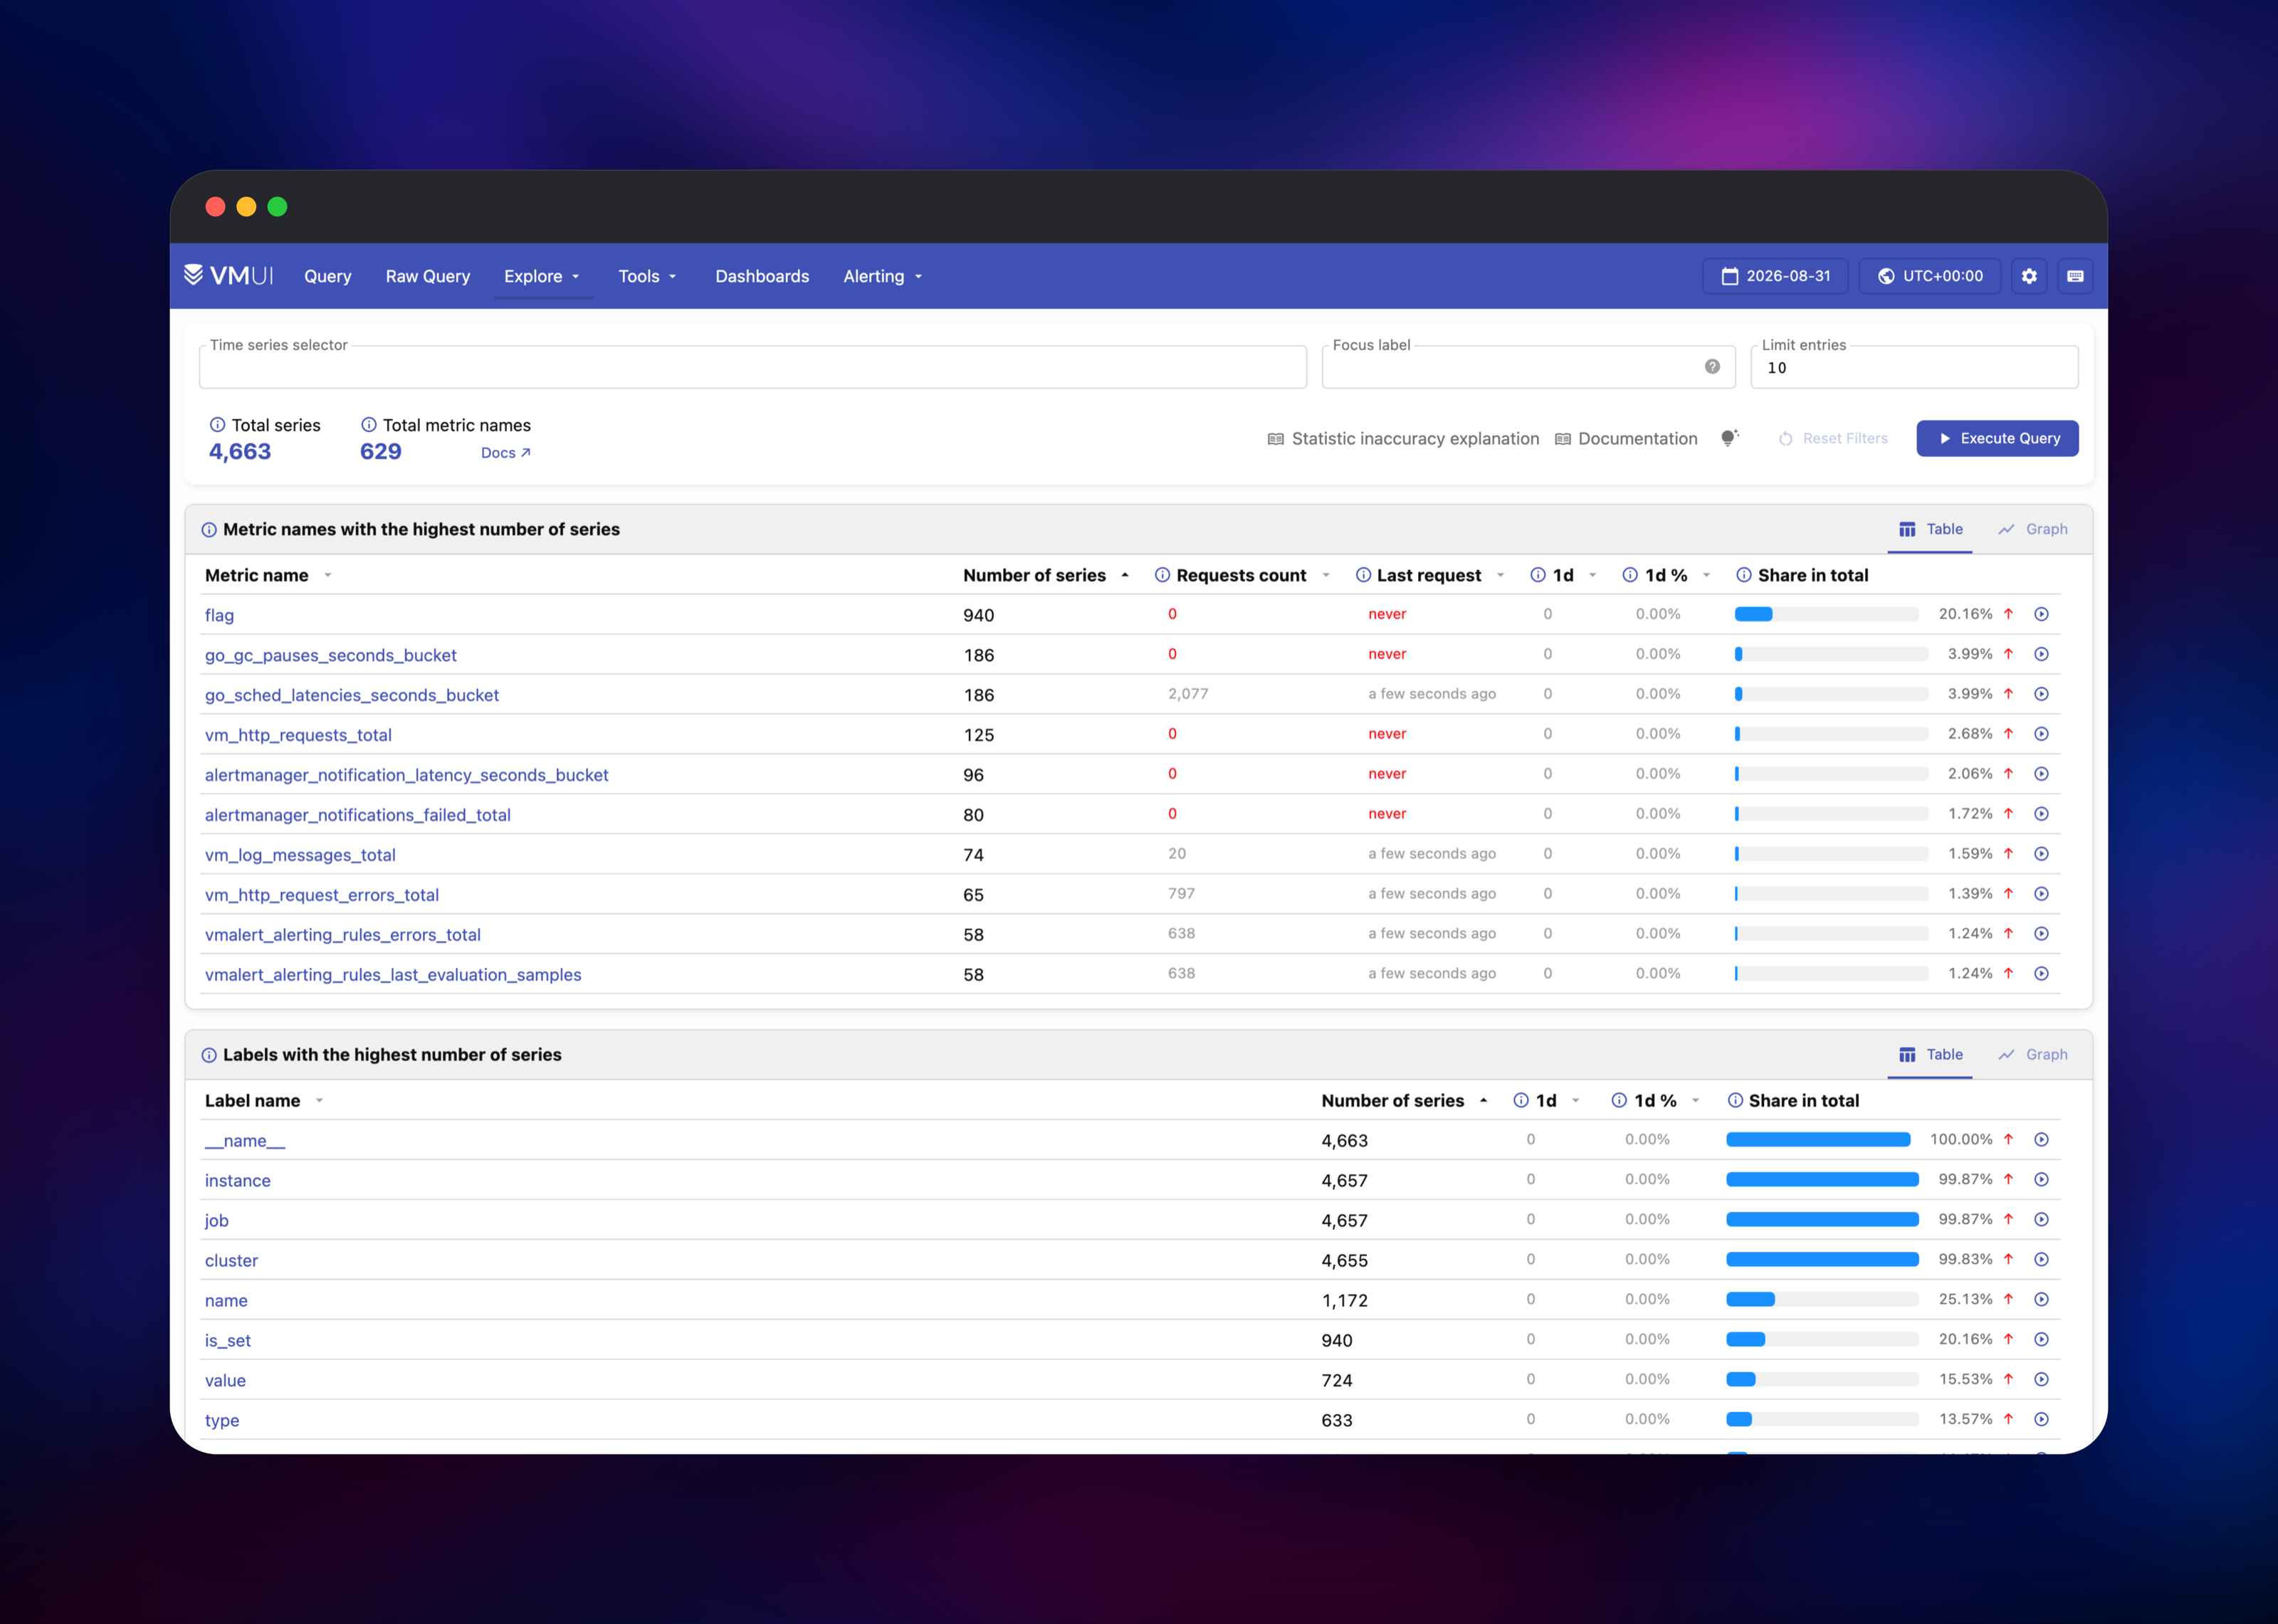Screen dimensions: 2278x1624
Task: Switch Metric names panel to Graph
Action: [x=2032, y=529]
